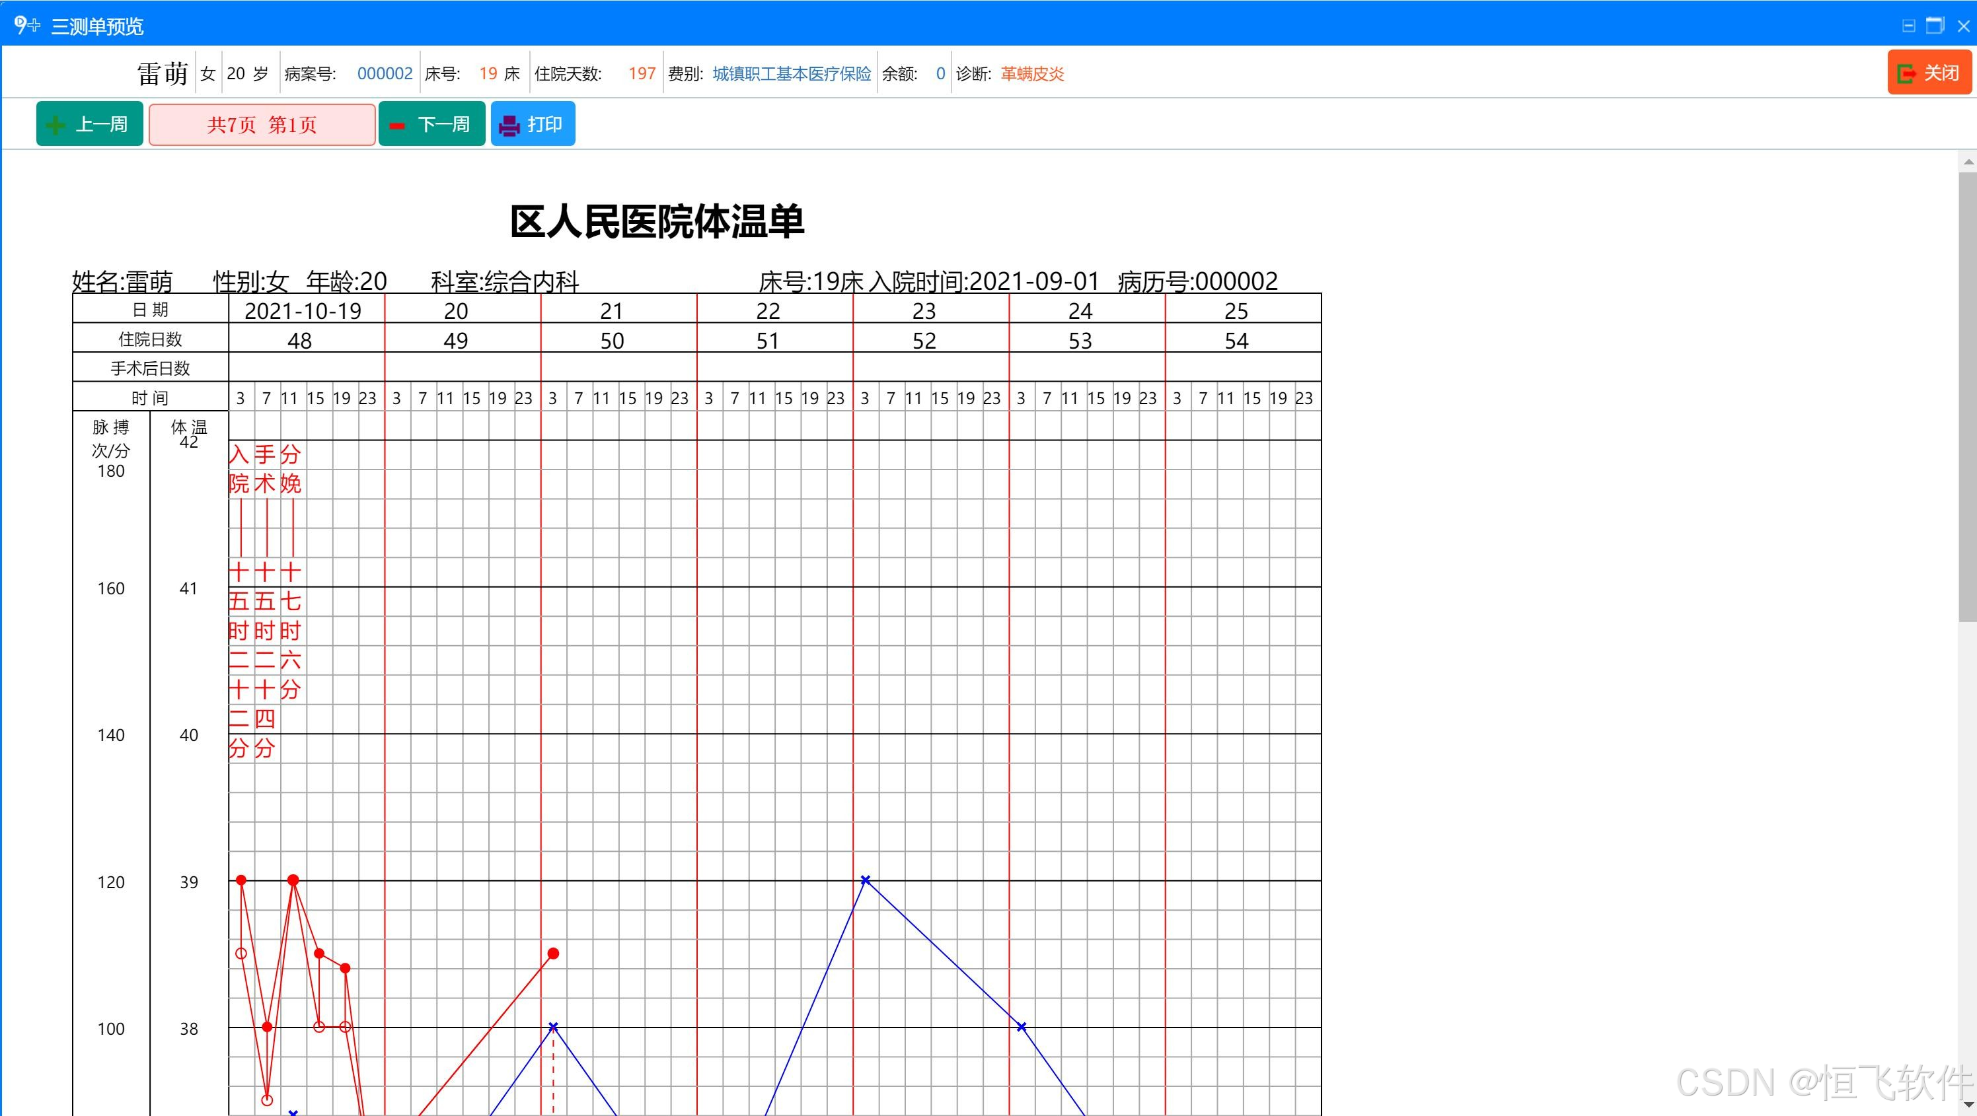Click the app logo in title bar
This screenshot has width=1977, height=1116.
tap(26, 25)
